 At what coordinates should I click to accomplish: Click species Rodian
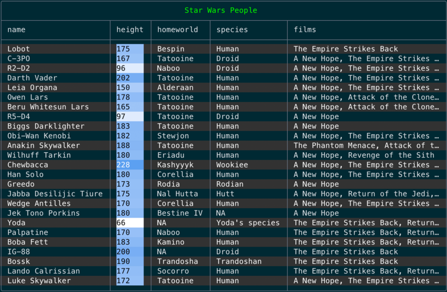(230, 184)
